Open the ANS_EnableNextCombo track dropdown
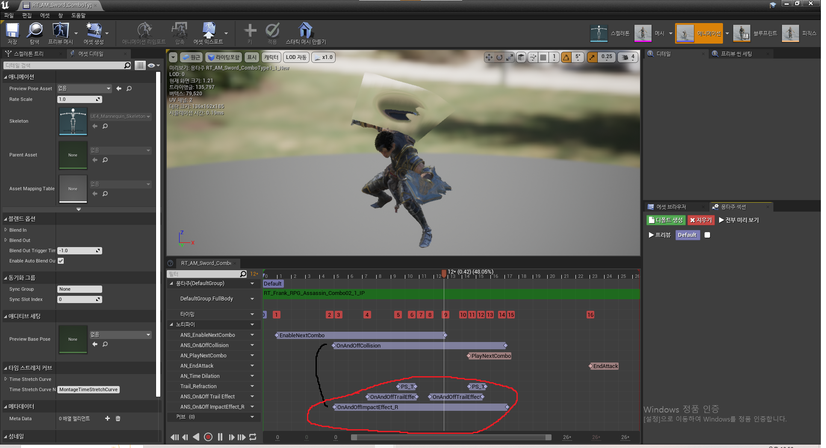This screenshot has width=826, height=448. point(252,335)
